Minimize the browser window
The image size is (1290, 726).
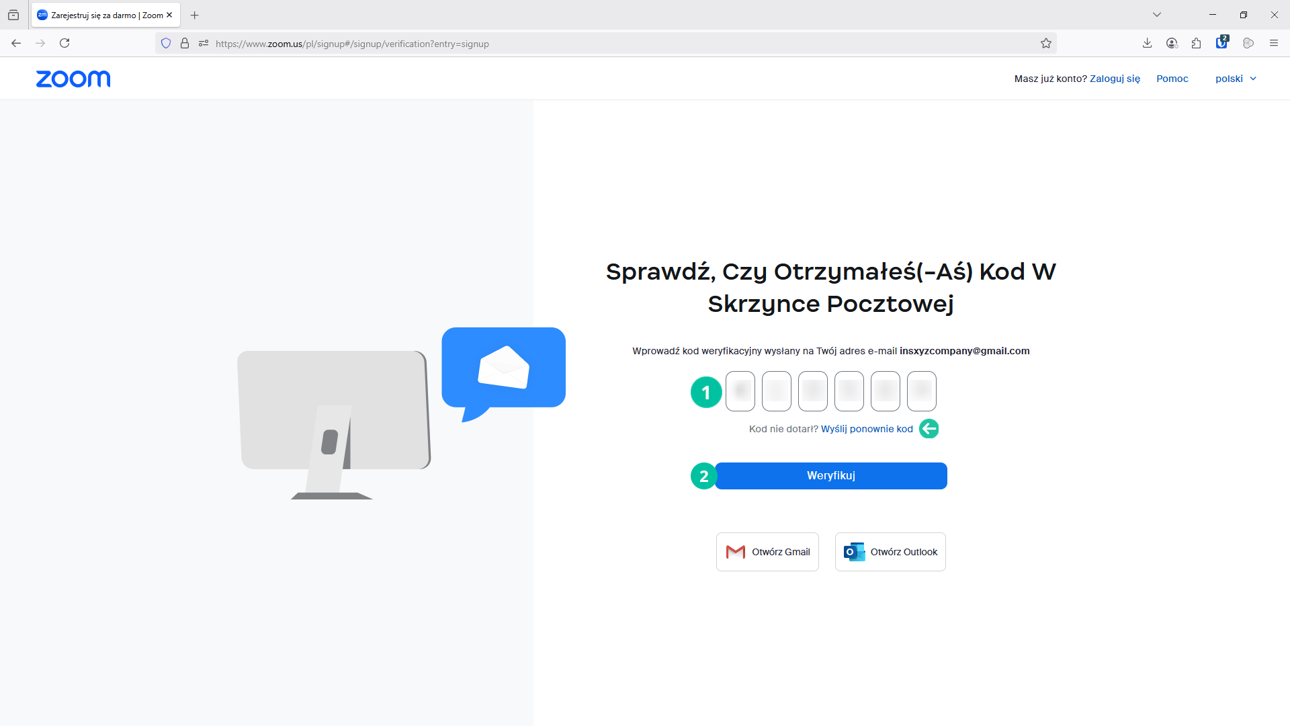click(1213, 15)
